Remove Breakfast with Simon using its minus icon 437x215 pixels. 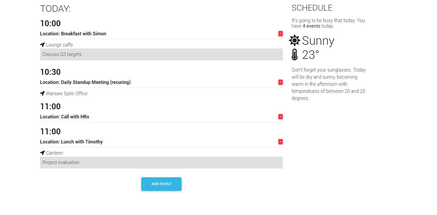coord(280,33)
